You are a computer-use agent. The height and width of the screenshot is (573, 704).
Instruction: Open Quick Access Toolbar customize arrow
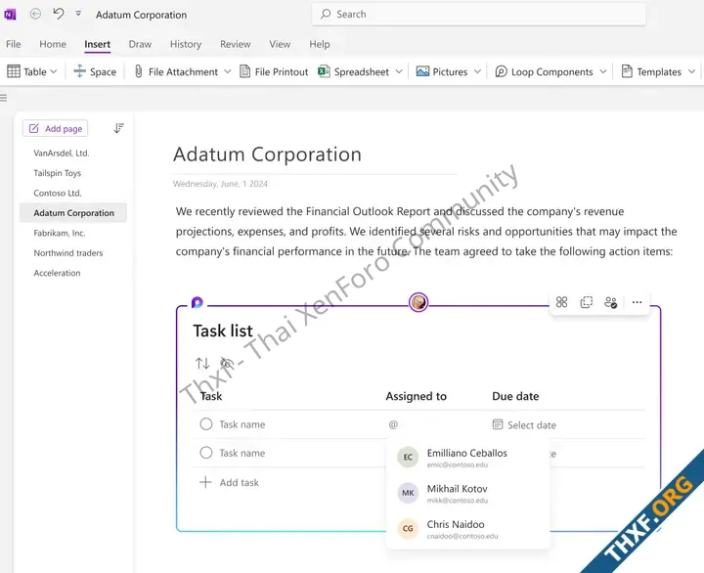(78, 14)
